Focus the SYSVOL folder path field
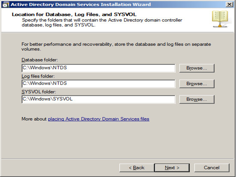This screenshot has height=177, width=236. [99, 99]
